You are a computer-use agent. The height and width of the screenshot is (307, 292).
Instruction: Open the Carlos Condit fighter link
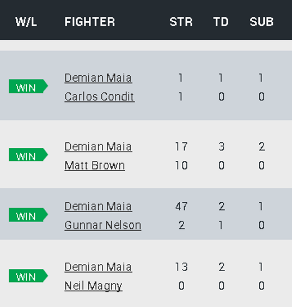pos(100,97)
